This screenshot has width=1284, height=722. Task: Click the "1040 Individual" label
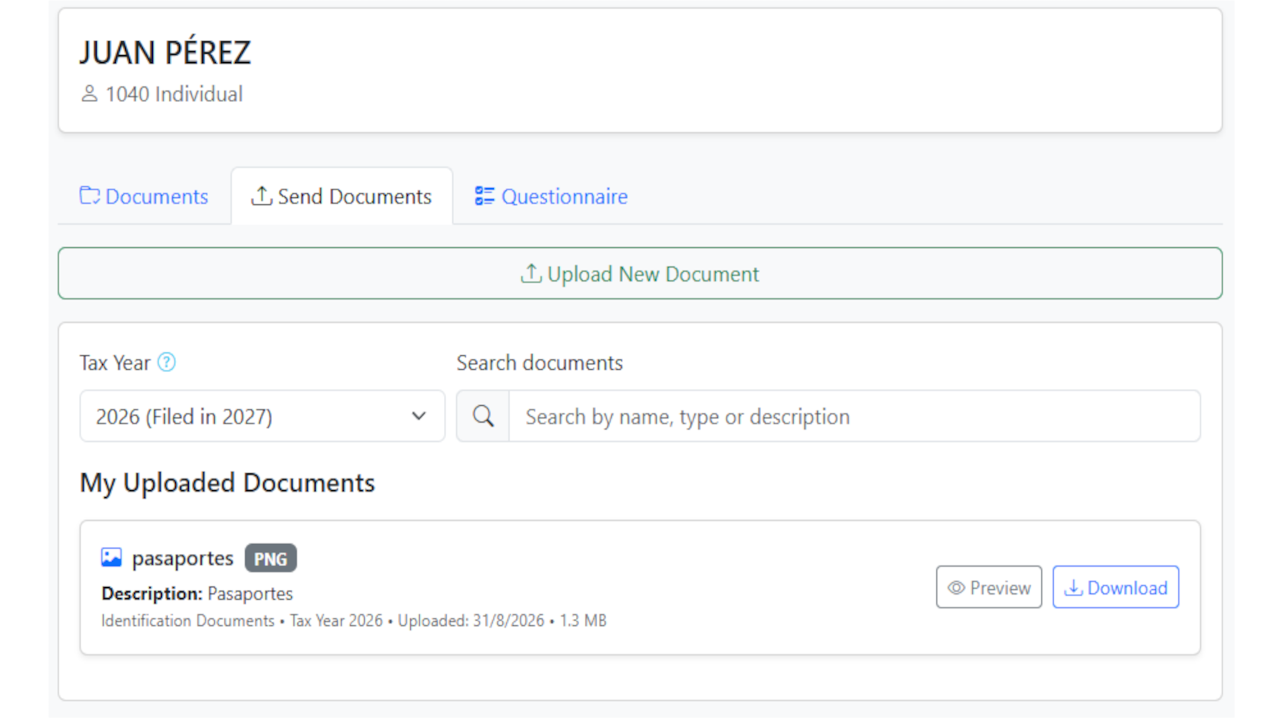pos(174,94)
